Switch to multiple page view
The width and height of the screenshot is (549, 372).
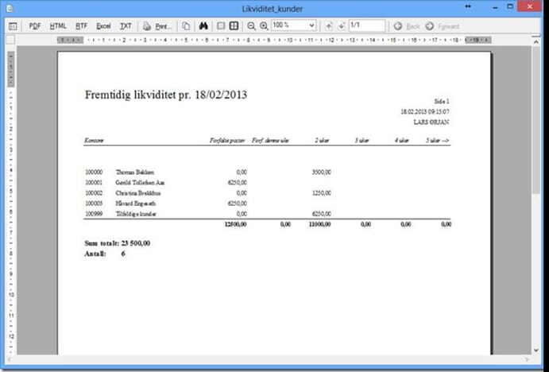[x=234, y=25]
